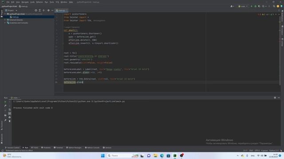The image size is (284, 159).
Task: Open the Tools menu
Action: pos(52,2)
